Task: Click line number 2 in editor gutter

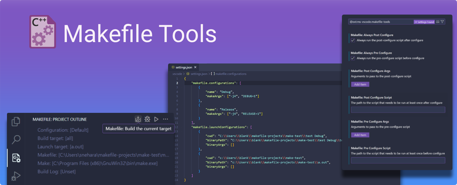Action: (177, 83)
